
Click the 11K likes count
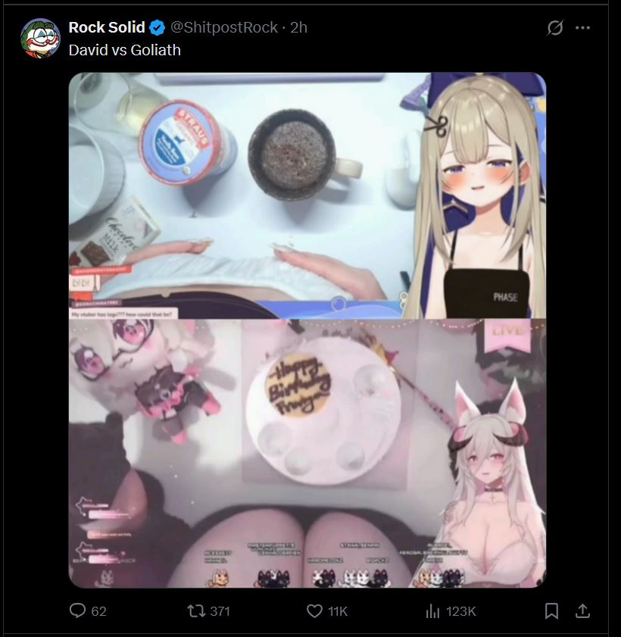(x=338, y=611)
